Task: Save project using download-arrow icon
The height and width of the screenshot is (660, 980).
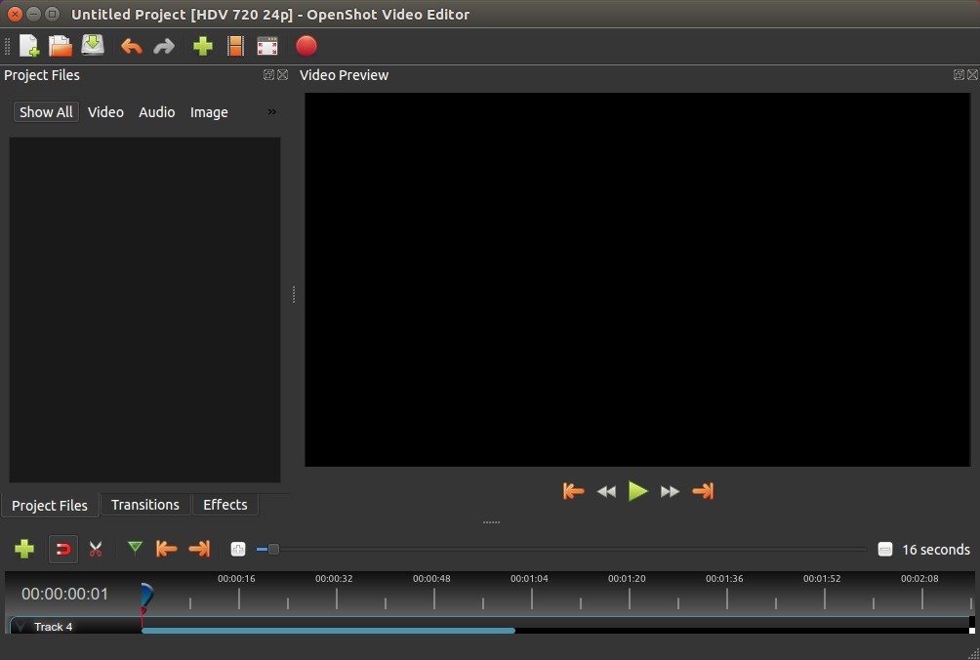Action: click(93, 46)
